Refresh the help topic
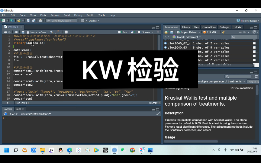Viewport: 261px width, 163px height. pos(256,76)
